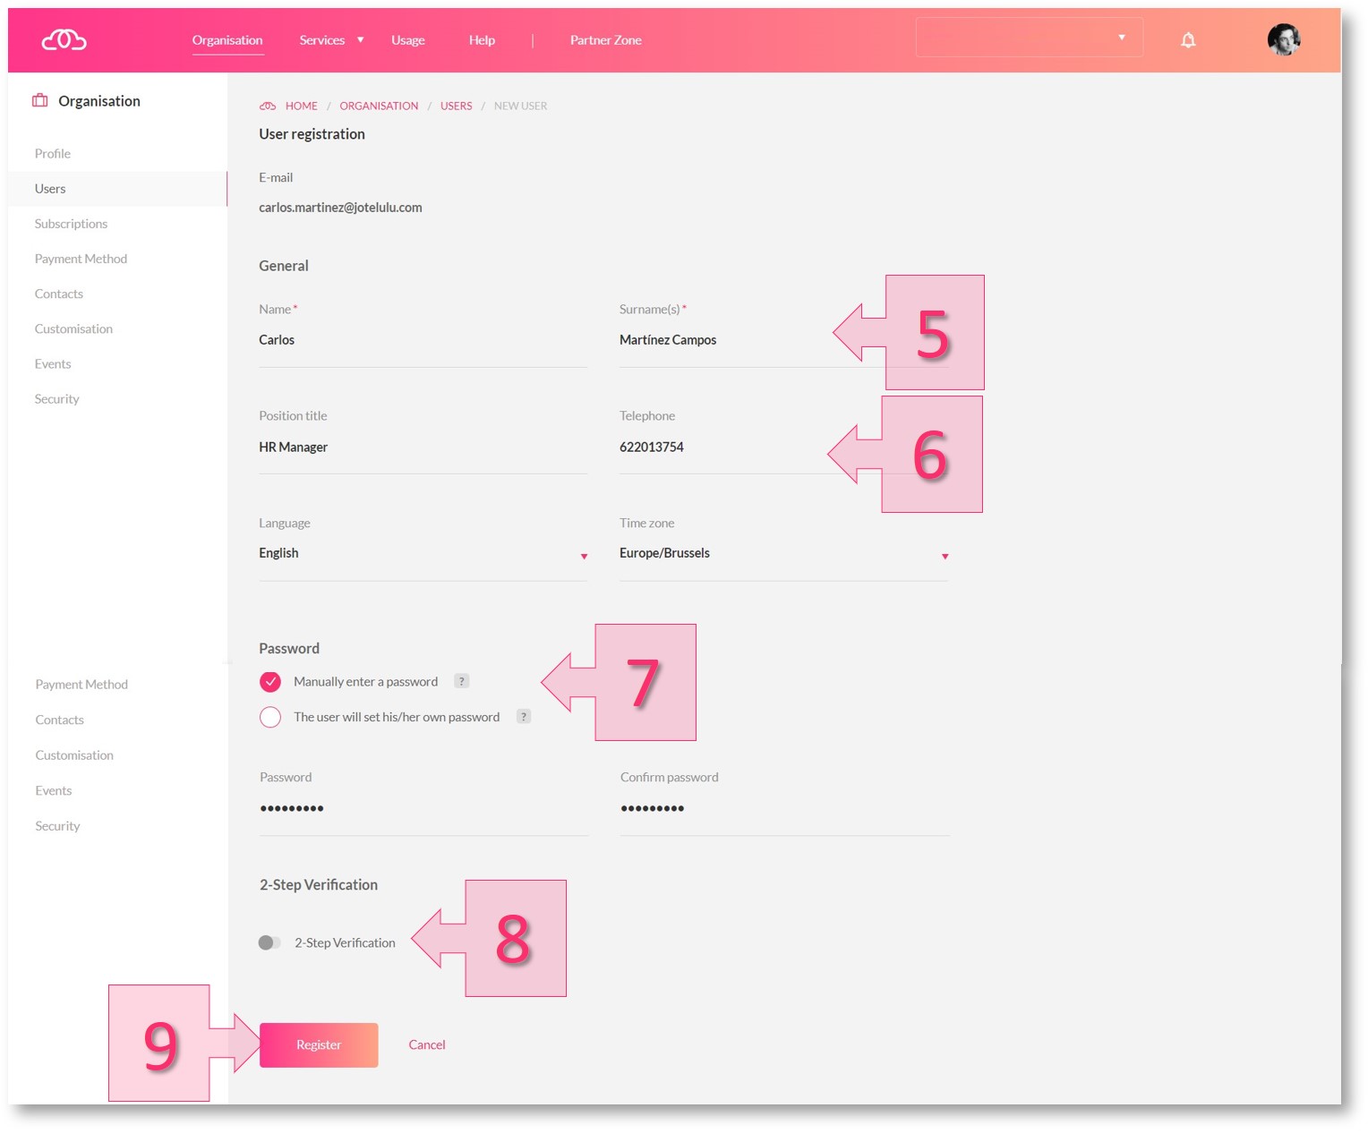Image resolution: width=1368 pixels, height=1142 pixels.
Task: Enable the 2-Step Verification switch
Action: (269, 942)
